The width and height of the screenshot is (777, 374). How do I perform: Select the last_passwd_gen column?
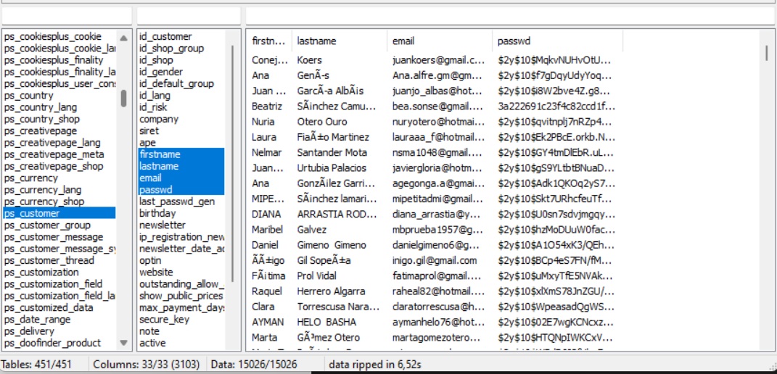pos(181,201)
